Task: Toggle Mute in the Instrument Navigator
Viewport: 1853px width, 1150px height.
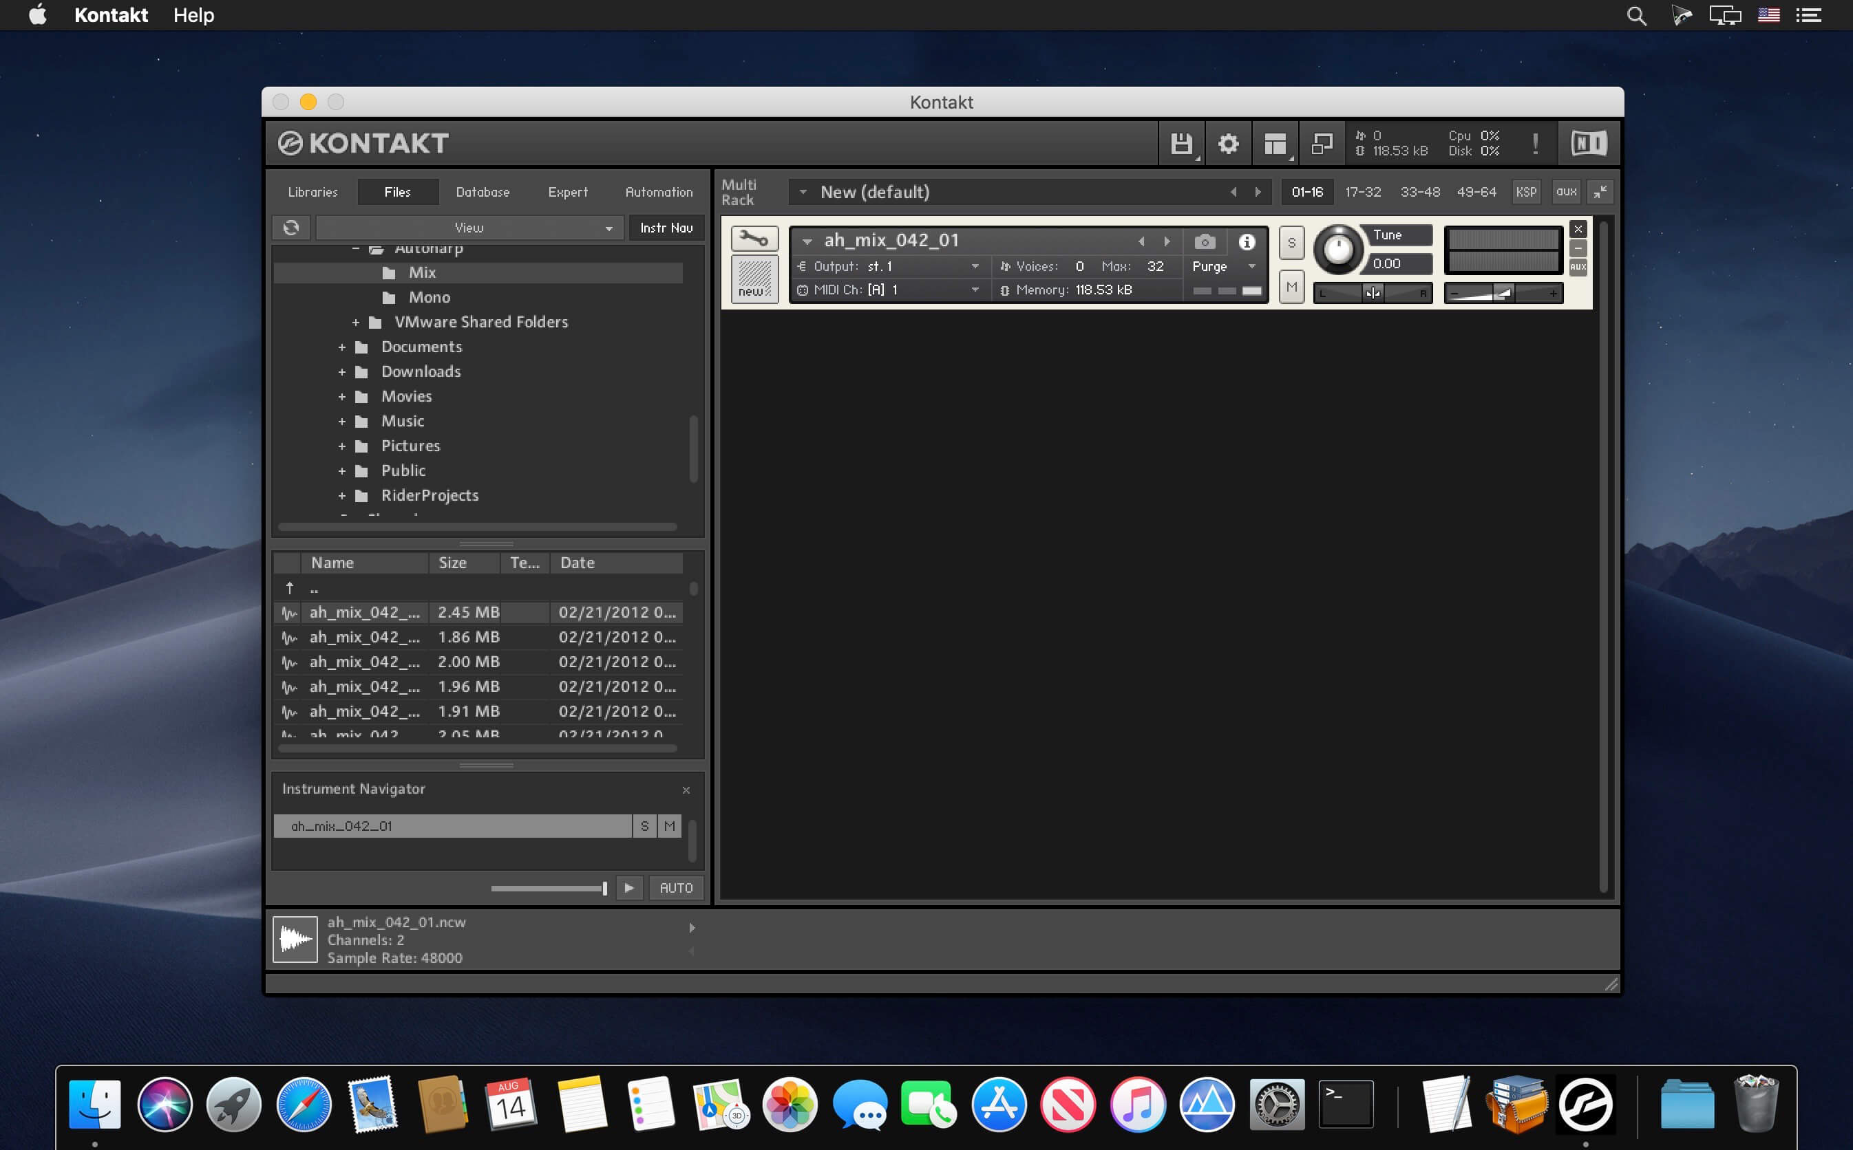Action: pos(669,826)
